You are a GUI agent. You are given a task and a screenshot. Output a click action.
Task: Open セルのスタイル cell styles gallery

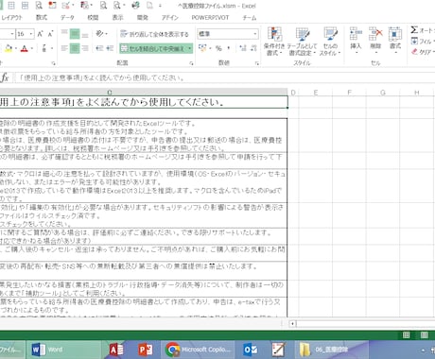330,42
